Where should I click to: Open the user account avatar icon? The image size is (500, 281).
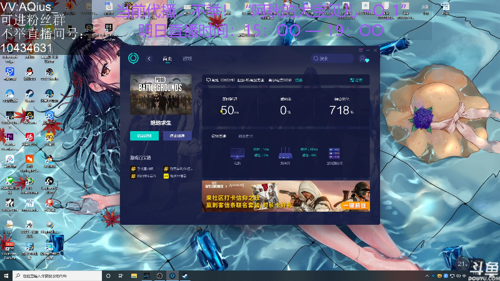click(363, 59)
